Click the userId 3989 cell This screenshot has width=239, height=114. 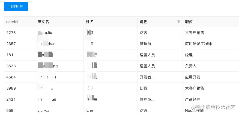click(11, 88)
